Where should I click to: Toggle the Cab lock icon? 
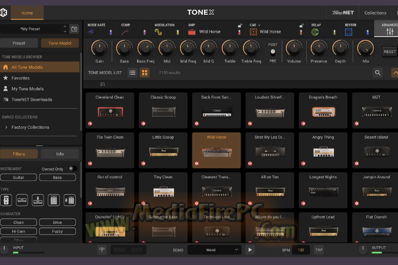click(x=301, y=25)
